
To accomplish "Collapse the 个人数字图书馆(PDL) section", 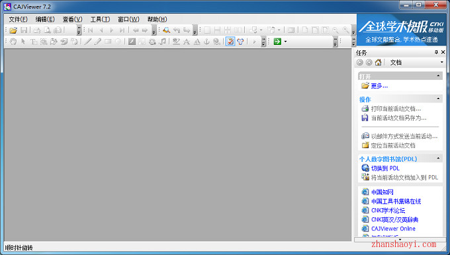I will coord(438,158).
